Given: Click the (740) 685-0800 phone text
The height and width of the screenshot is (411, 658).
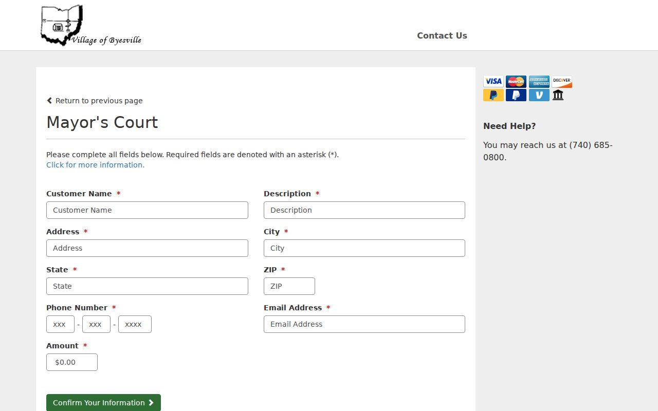Looking at the screenshot, I should point(548,151).
